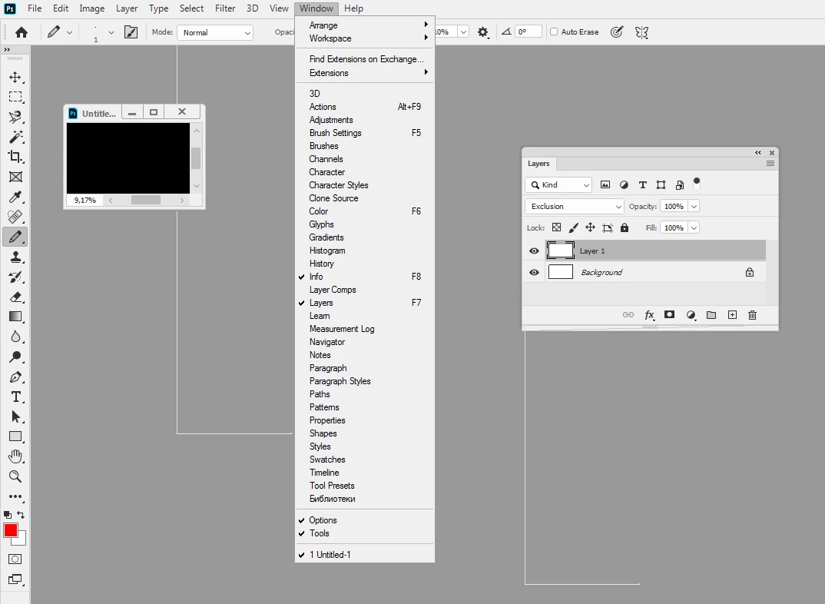The image size is (825, 604).
Task: Open the Pencil tool preset picker arrow
Action: click(x=69, y=32)
